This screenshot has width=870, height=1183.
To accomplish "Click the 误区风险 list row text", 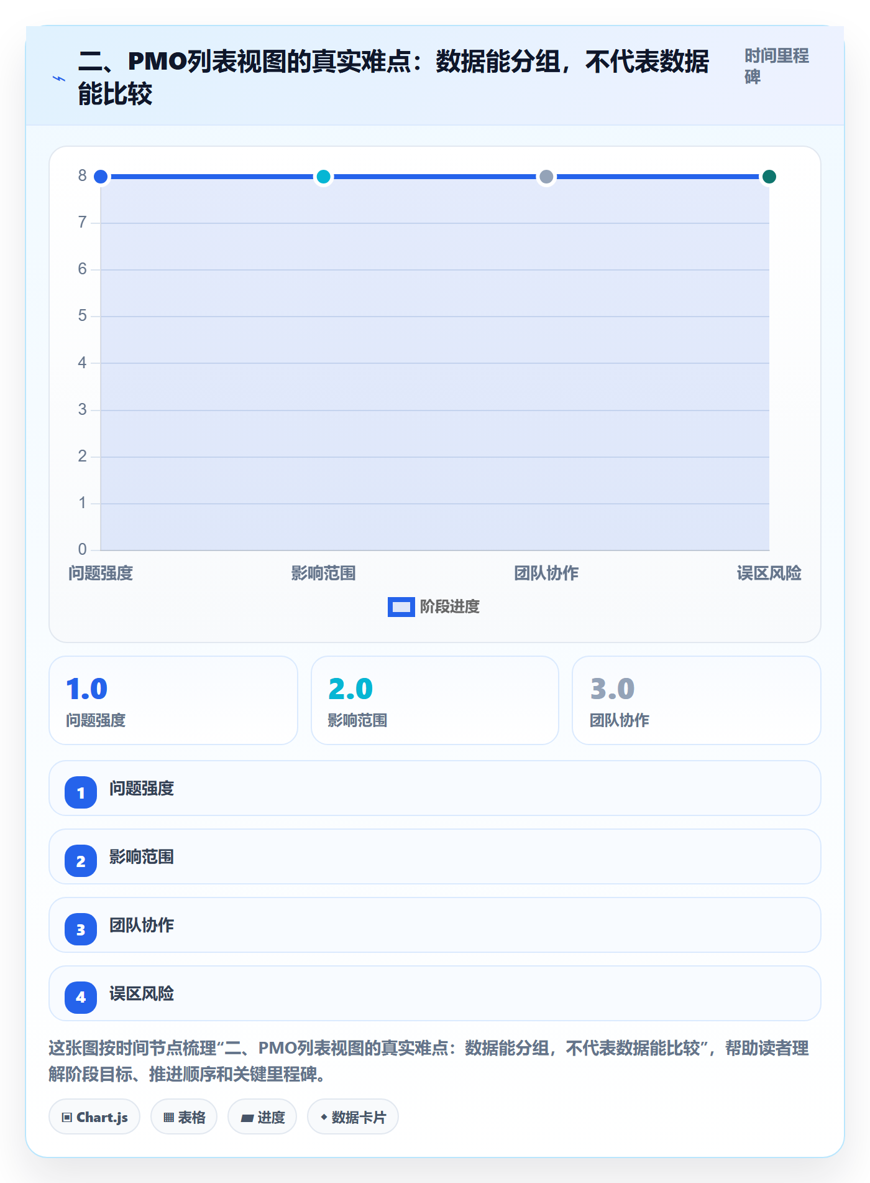I will tap(142, 994).
